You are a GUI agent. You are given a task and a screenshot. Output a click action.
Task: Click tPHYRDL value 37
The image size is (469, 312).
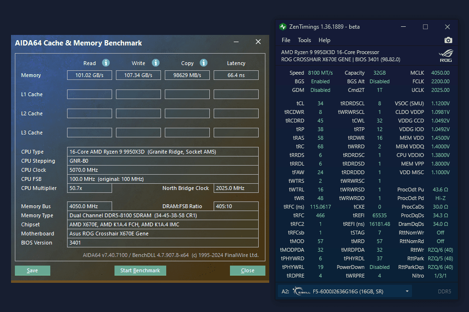(x=379, y=258)
